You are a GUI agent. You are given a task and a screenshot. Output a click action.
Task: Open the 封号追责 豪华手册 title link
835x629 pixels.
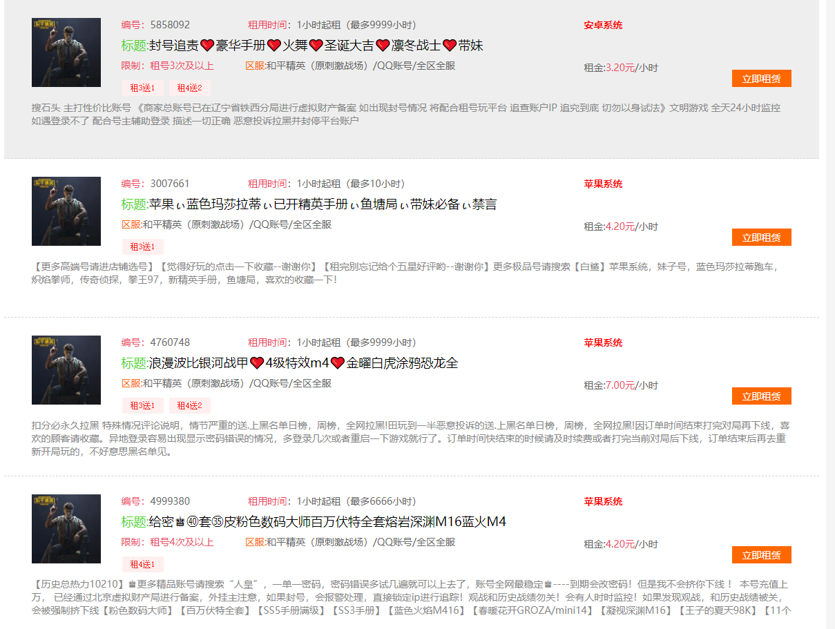click(316, 46)
